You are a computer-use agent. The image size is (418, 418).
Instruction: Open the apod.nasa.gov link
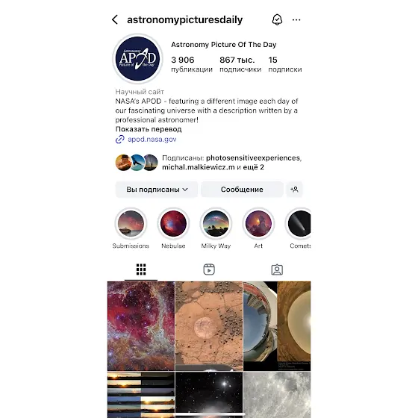coord(152,139)
